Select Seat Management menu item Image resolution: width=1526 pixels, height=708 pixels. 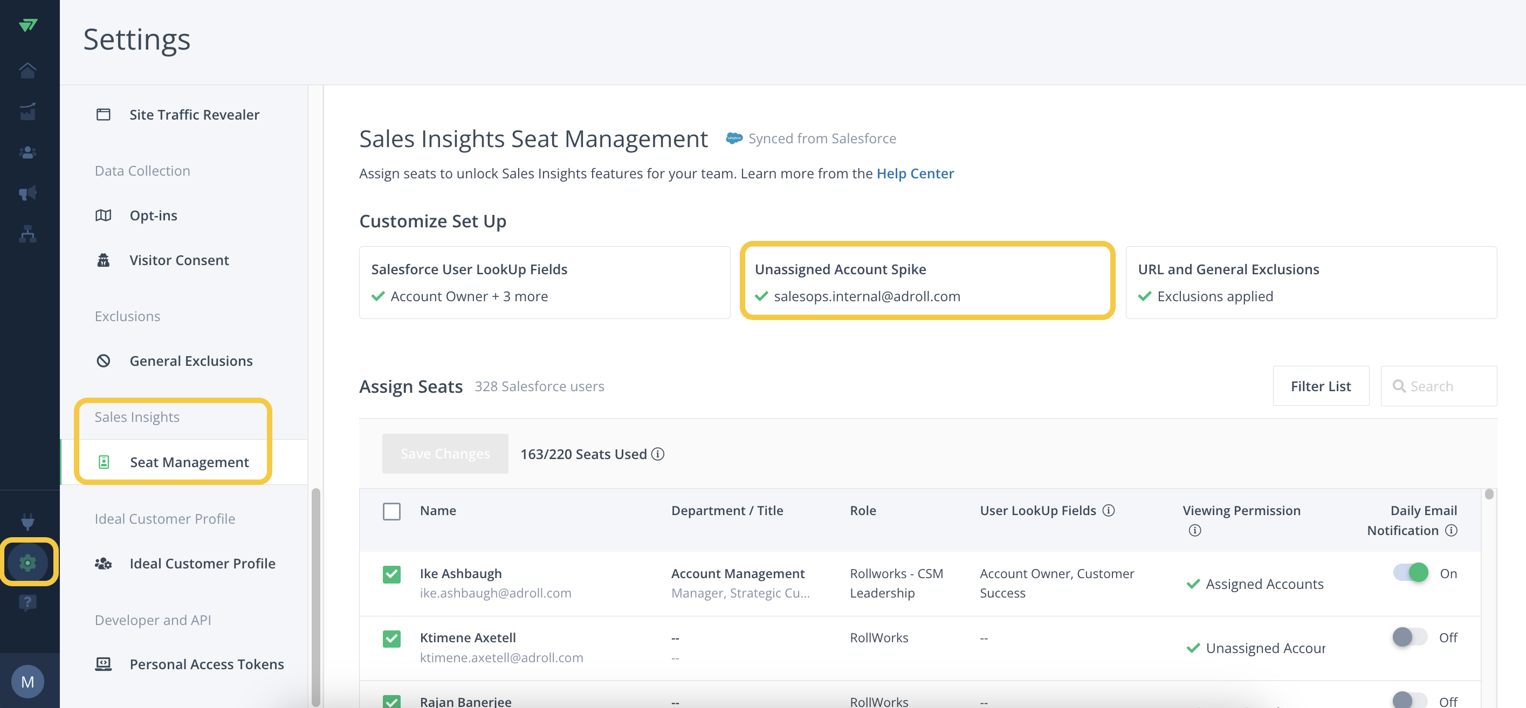184,462
